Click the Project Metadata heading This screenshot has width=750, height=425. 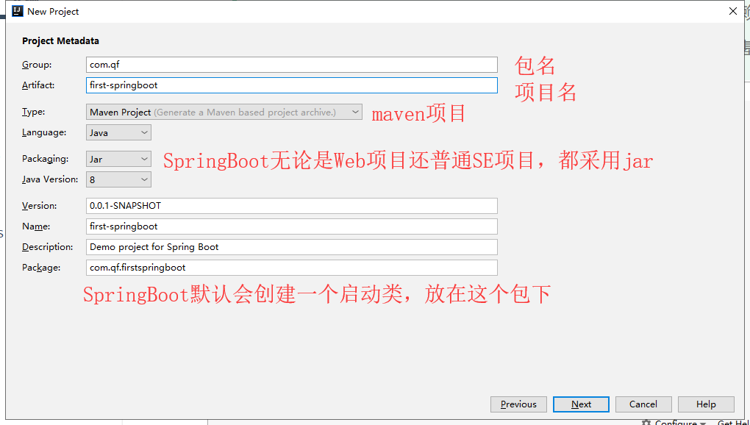[61, 41]
